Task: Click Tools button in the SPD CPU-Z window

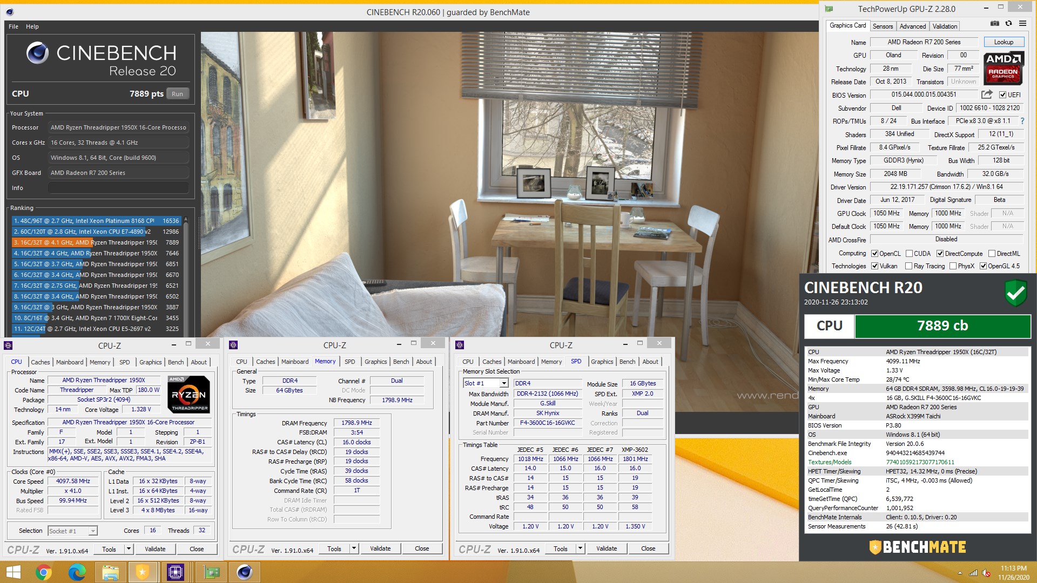Action: click(561, 549)
